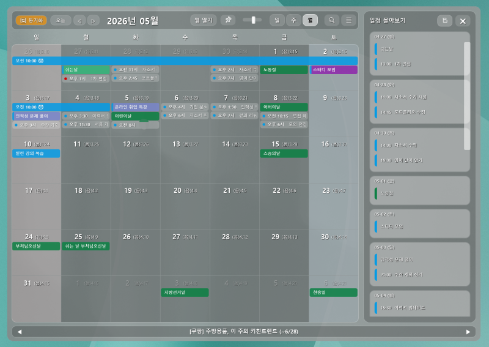
Task: Jump to today with the 오늘 button
Action: coord(61,20)
